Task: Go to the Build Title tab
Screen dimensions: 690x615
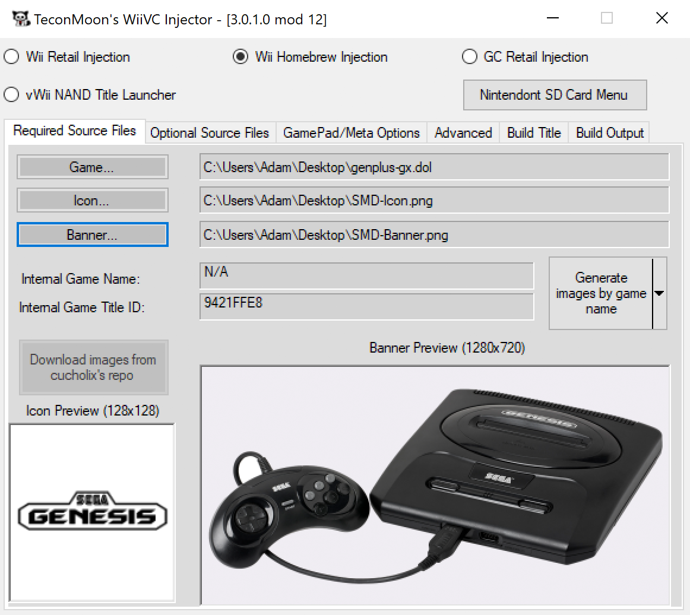Action: (534, 133)
